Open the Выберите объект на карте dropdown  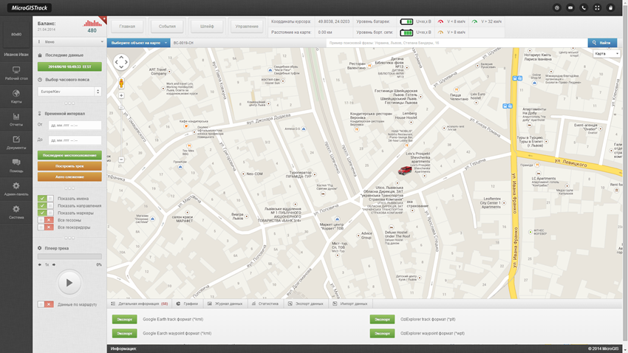coord(139,43)
